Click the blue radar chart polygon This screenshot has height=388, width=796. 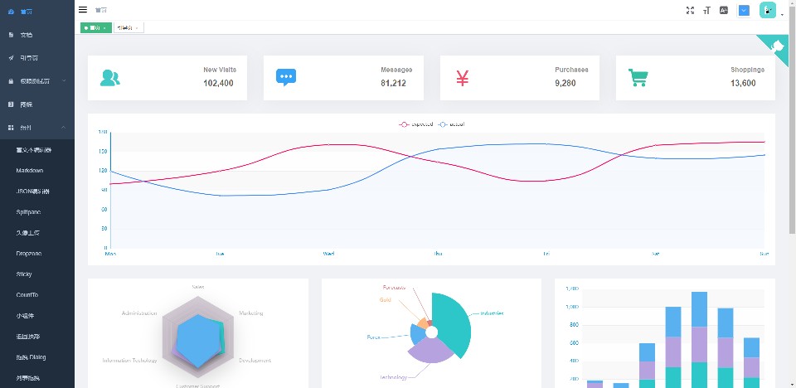coord(198,342)
